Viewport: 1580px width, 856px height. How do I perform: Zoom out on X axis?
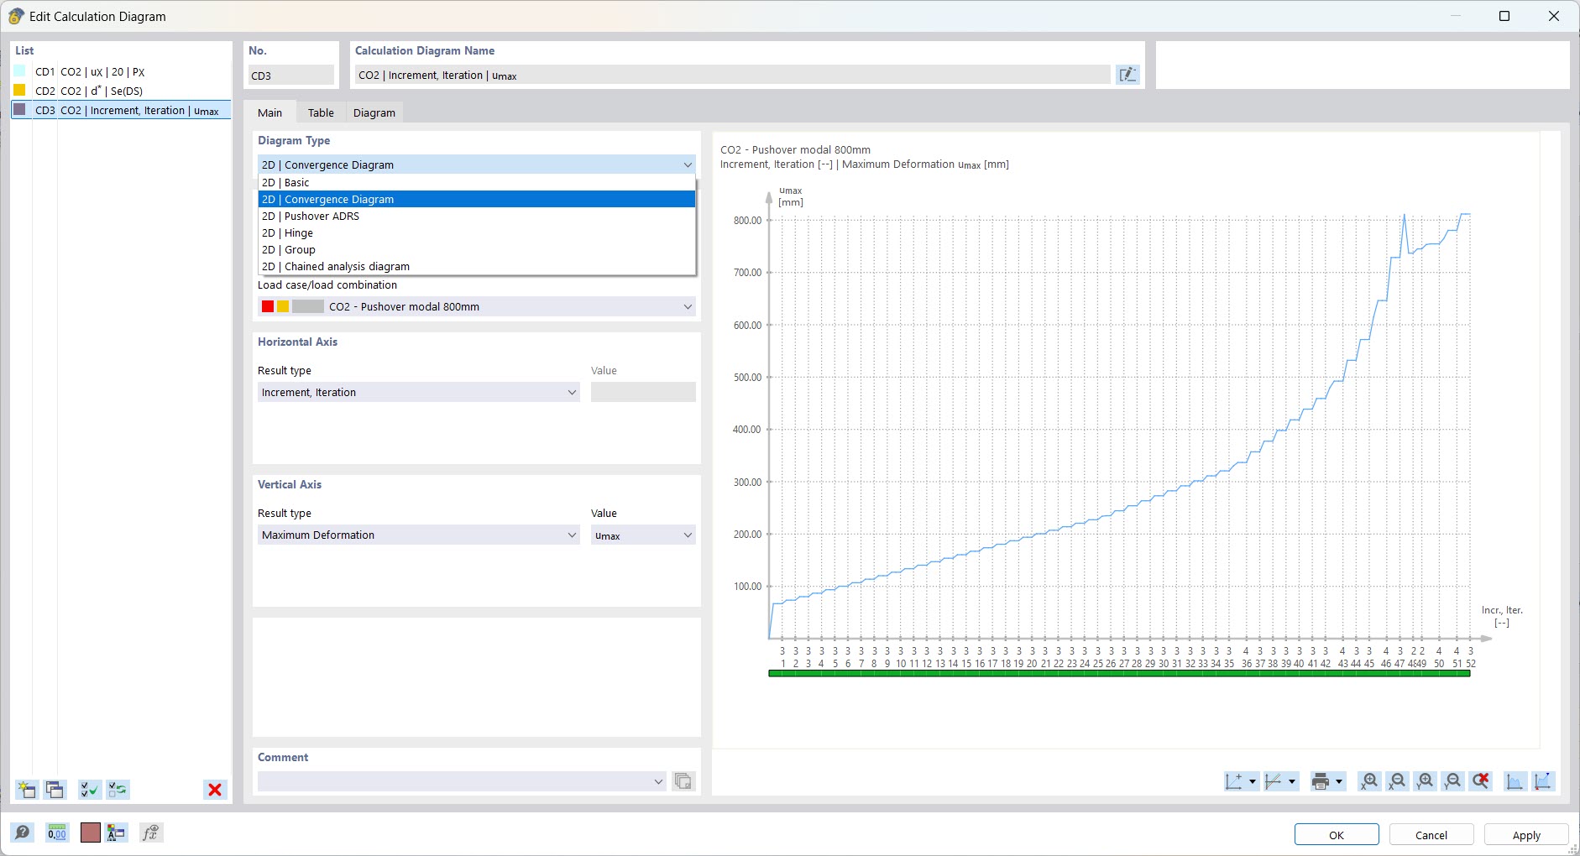click(1397, 781)
